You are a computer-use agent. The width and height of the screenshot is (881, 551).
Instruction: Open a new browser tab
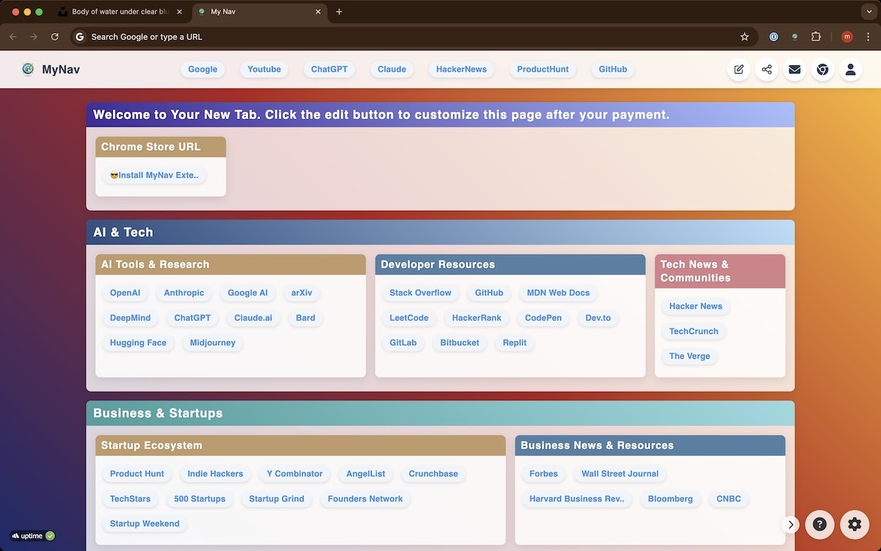pos(339,12)
